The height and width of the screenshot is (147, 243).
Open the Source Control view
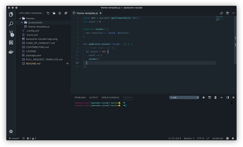(11, 33)
